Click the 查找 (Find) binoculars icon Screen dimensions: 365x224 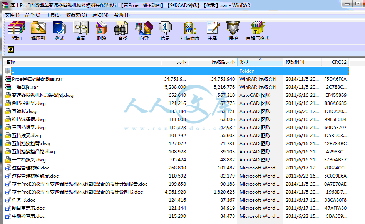(x=121, y=28)
